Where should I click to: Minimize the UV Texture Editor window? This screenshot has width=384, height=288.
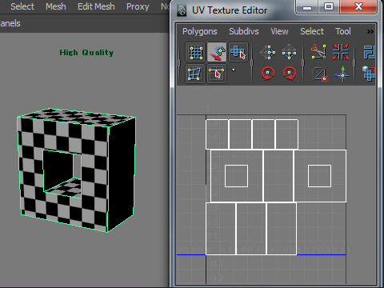(307, 7)
